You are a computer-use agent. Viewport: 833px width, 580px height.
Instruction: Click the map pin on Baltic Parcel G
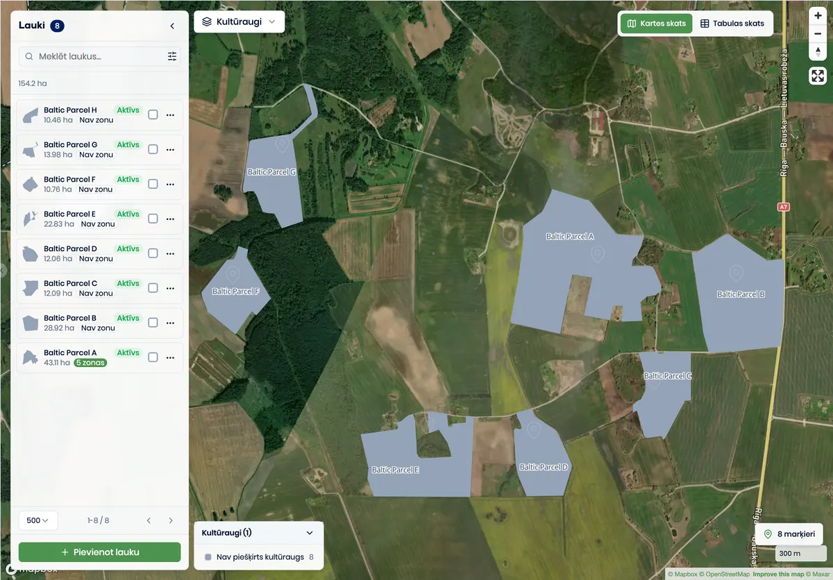click(x=282, y=144)
